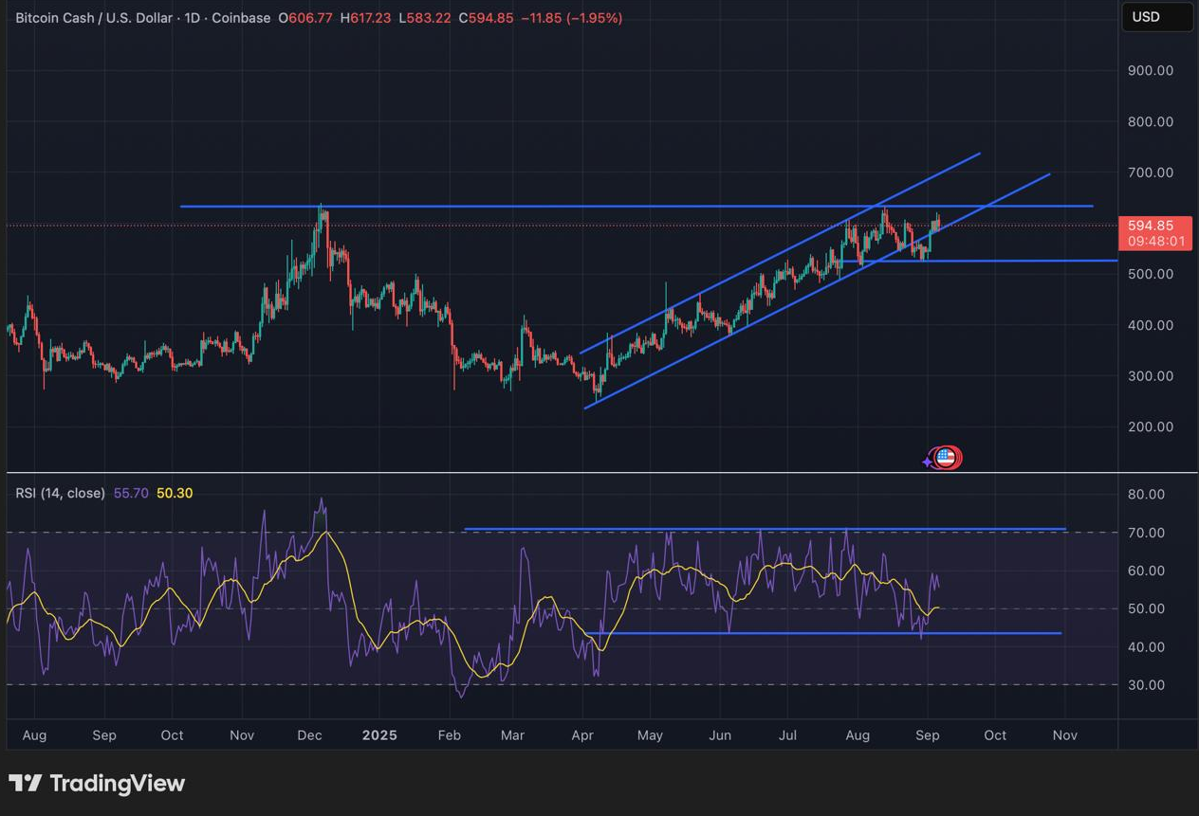Click the Jul label on time axis

[787, 735]
